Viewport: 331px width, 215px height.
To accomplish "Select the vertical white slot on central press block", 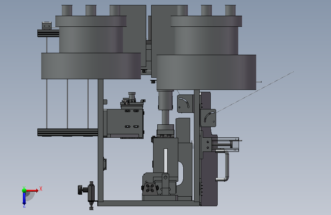I will point(166,161).
